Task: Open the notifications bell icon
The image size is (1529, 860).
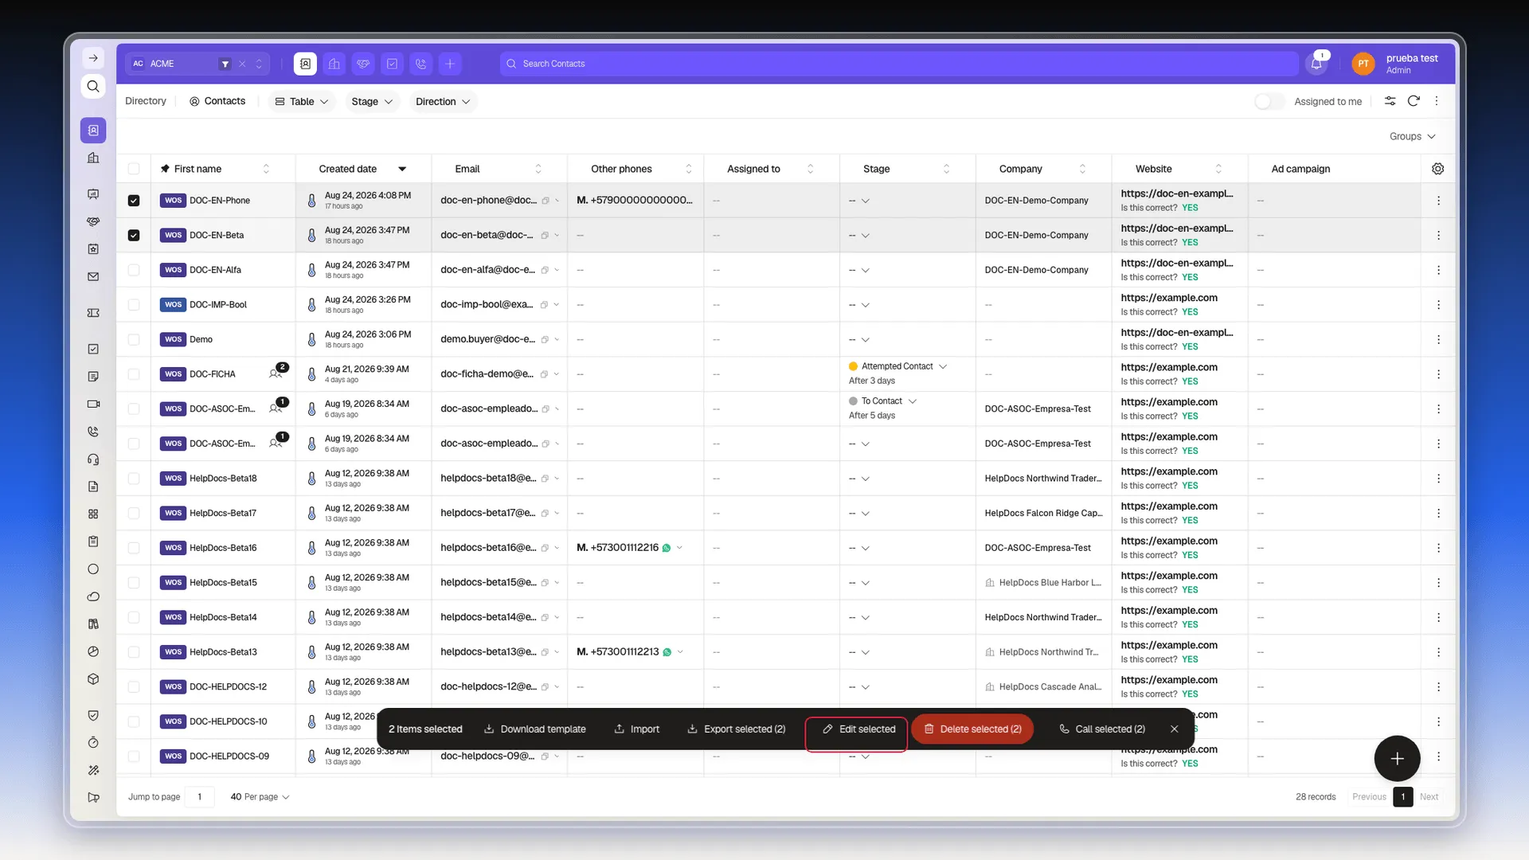Action: (1316, 64)
